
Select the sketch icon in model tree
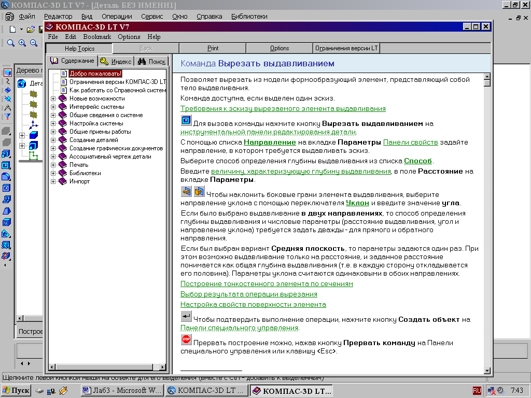34,155
